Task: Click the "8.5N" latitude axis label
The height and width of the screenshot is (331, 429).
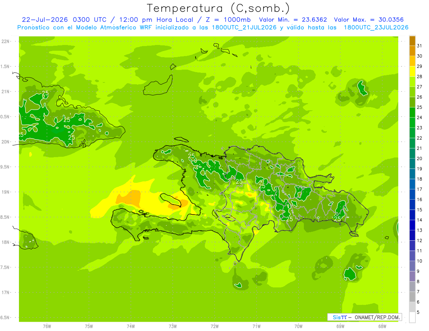Action: pyautogui.click(x=5, y=217)
